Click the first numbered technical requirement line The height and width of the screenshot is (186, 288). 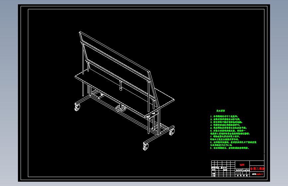point(224,116)
